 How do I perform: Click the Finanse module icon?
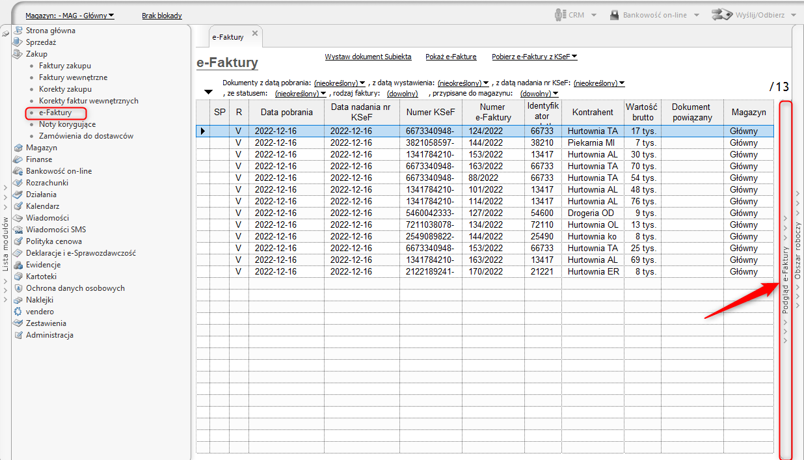[18, 159]
